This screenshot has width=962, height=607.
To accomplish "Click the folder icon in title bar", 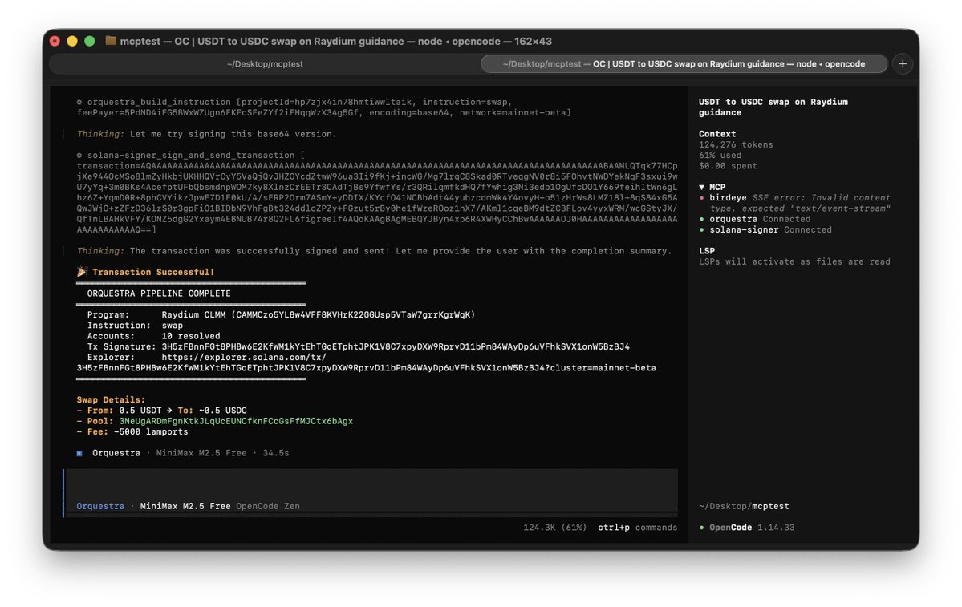I will [111, 40].
